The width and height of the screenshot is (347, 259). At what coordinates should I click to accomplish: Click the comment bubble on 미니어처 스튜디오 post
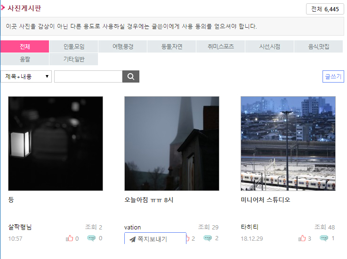[324, 238]
